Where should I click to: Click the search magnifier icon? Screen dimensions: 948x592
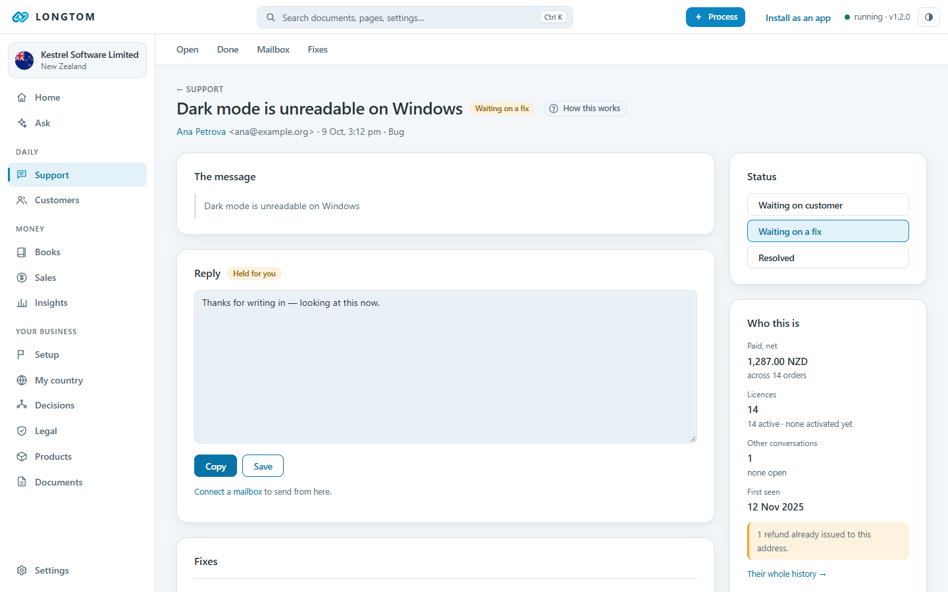pyautogui.click(x=271, y=18)
